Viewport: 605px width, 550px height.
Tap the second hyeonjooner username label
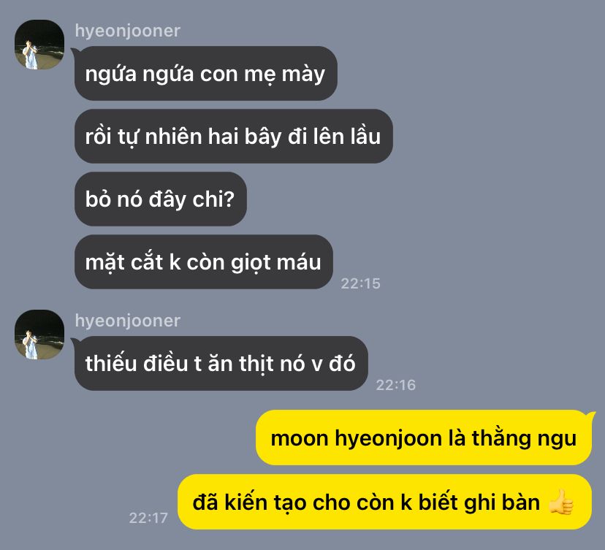pos(127,321)
